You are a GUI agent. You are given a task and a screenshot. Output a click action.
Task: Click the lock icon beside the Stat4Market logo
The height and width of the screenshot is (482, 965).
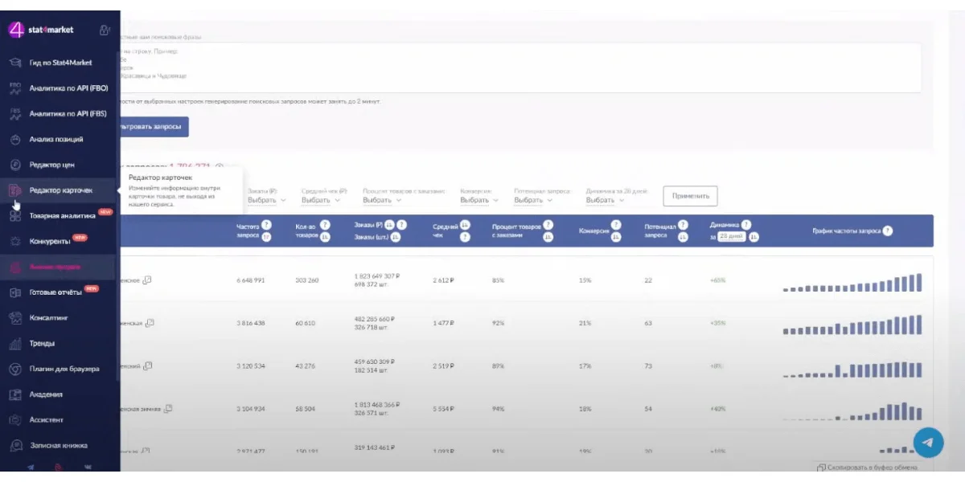pos(105,31)
